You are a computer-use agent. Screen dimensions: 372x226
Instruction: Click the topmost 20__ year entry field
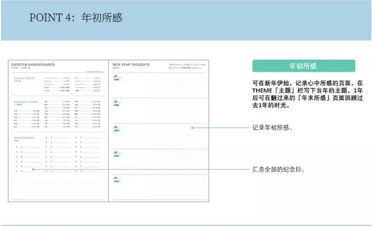(x=117, y=76)
